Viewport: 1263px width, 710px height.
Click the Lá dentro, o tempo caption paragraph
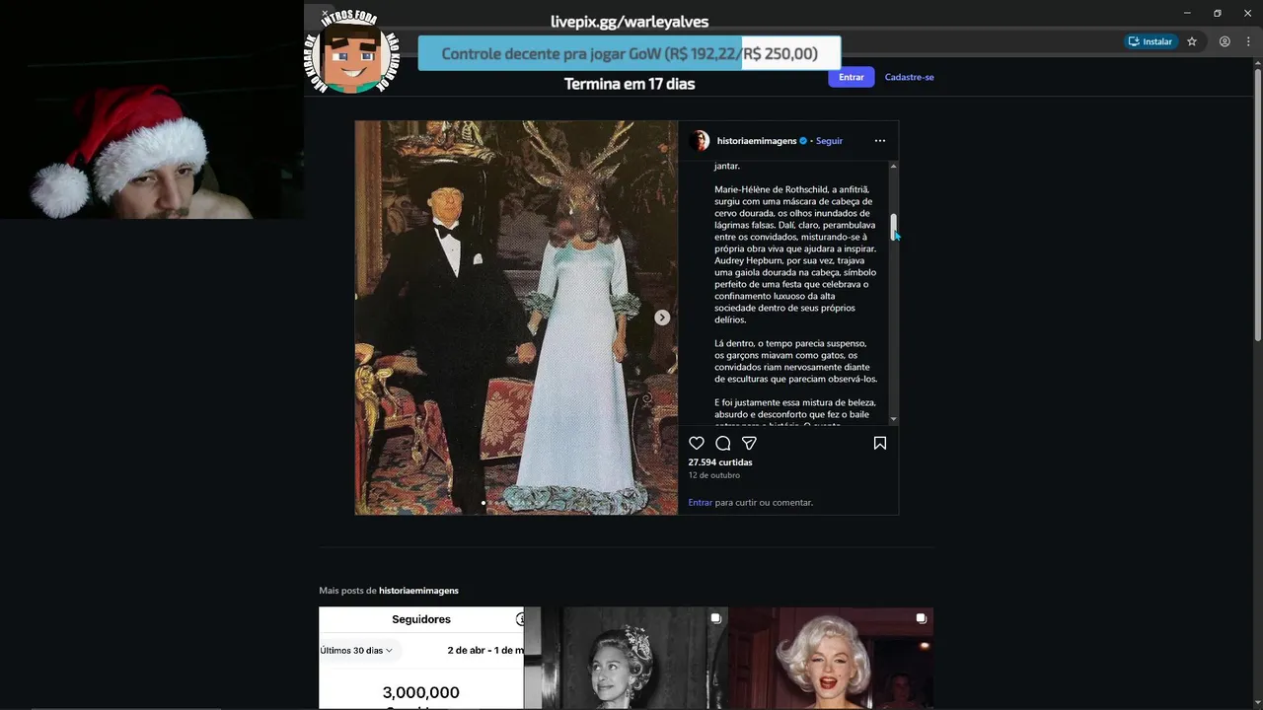(x=795, y=361)
